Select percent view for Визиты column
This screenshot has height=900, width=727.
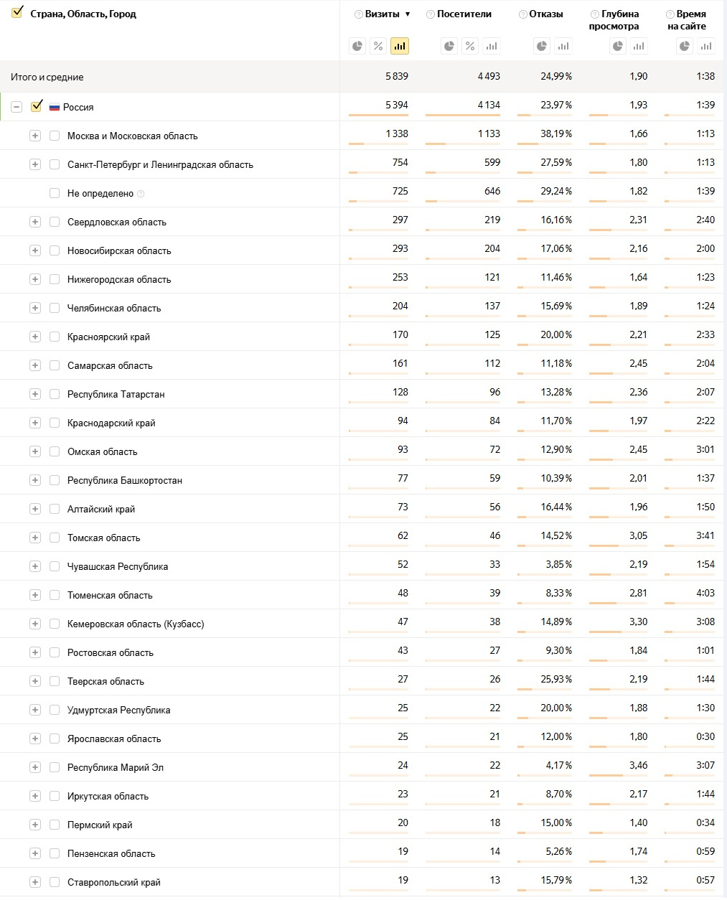point(378,47)
